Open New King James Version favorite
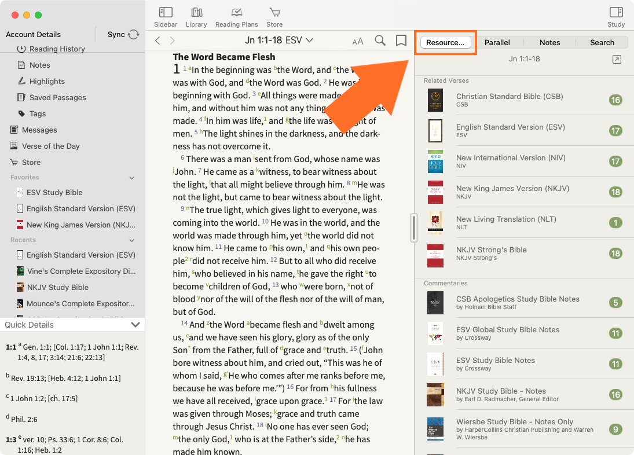This screenshot has width=634, height=455. click(x=76, y=225)
